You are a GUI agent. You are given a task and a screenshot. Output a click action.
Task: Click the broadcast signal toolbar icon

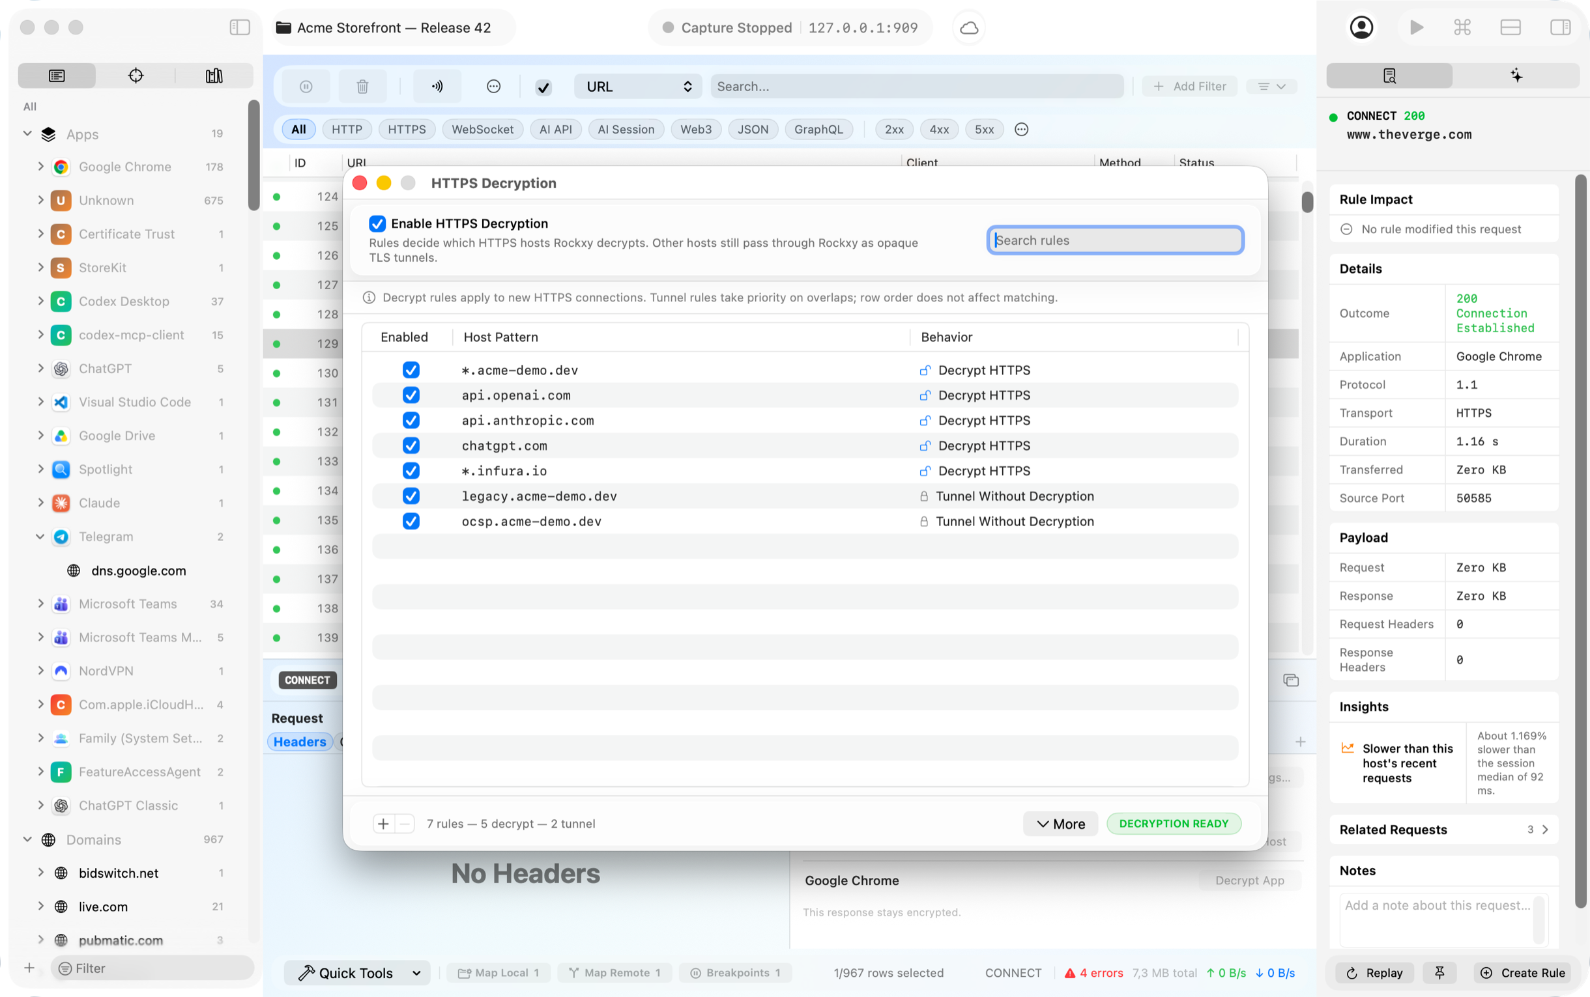point(437,87)
